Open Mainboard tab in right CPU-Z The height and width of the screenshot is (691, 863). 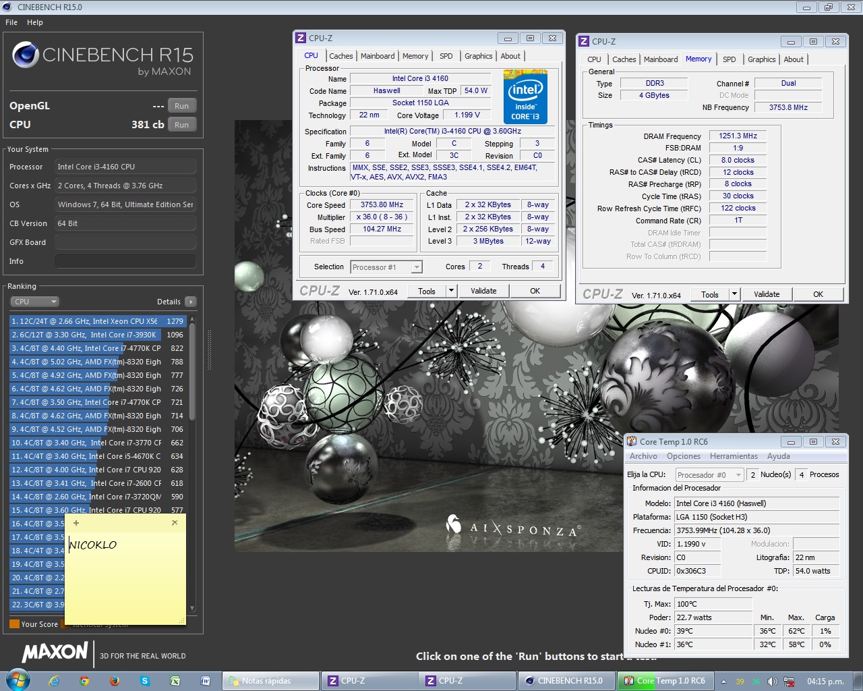tap(661, 59)
